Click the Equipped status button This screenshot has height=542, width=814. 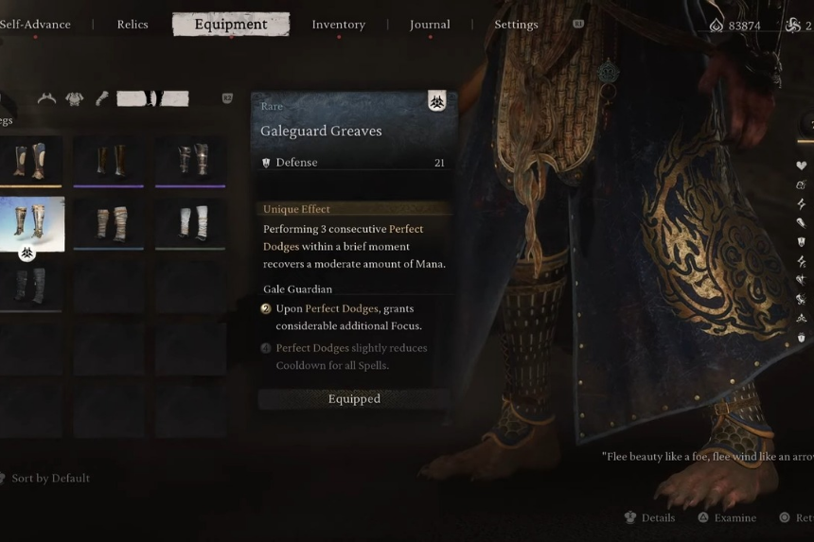click(354, 399)
